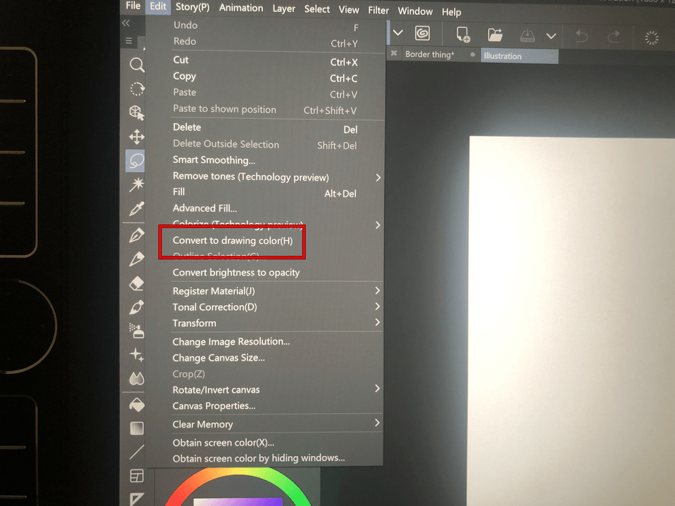
Task: Open the Animation menu
Action: coord(241,8)
